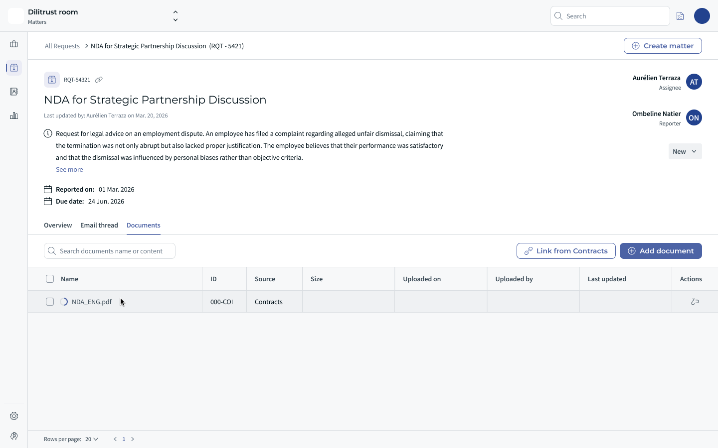
Task: Click Link from Contracts button
Action: (566, 251)
